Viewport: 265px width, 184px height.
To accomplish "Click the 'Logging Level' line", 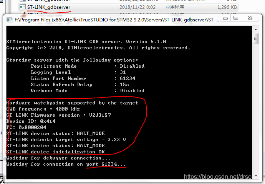I will (78, 72).
